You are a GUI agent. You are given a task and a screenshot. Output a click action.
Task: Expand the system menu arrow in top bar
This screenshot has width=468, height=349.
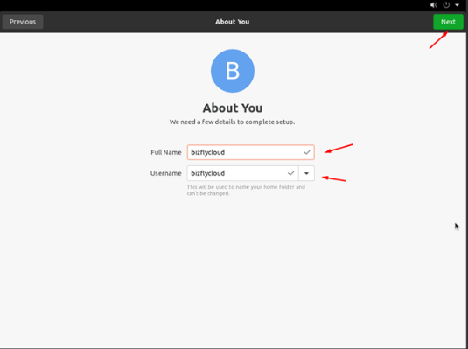pos(457,5)
